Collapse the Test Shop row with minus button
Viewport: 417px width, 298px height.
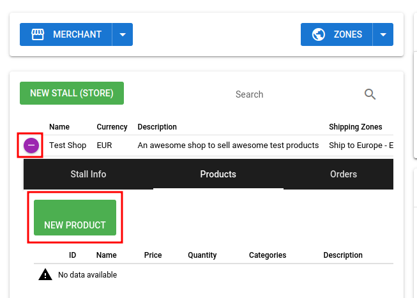tap(31, 145)
